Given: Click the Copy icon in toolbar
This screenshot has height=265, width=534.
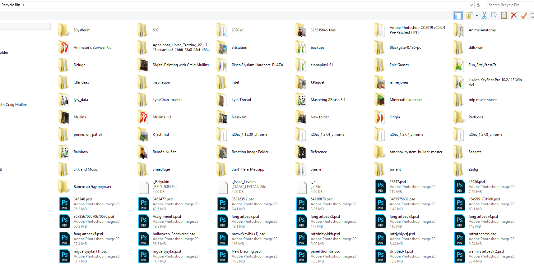Looking at the screenshot, I should 494,16.
